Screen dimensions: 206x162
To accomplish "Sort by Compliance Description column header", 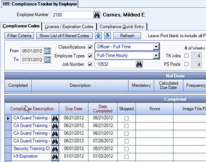I will [x=32, y=109].
